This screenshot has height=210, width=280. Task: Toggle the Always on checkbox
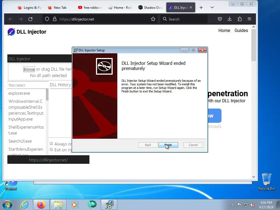(51, 144)
